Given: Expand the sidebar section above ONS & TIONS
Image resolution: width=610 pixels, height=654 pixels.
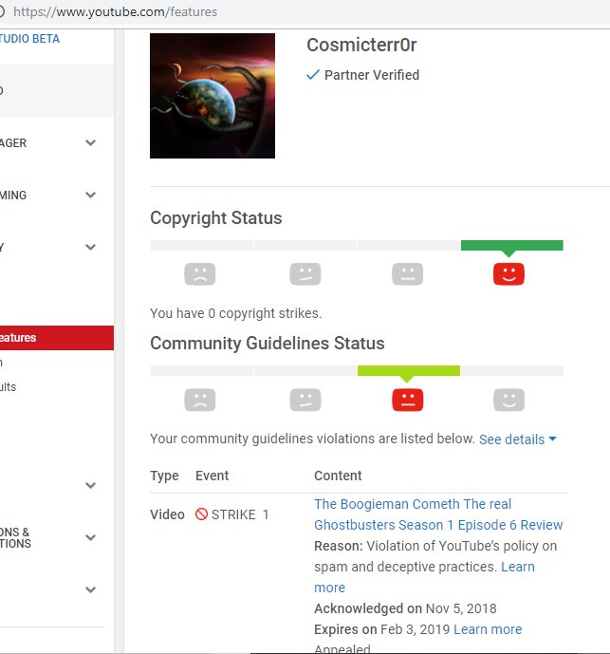Looking at the screenshot, I should (90, 485).
